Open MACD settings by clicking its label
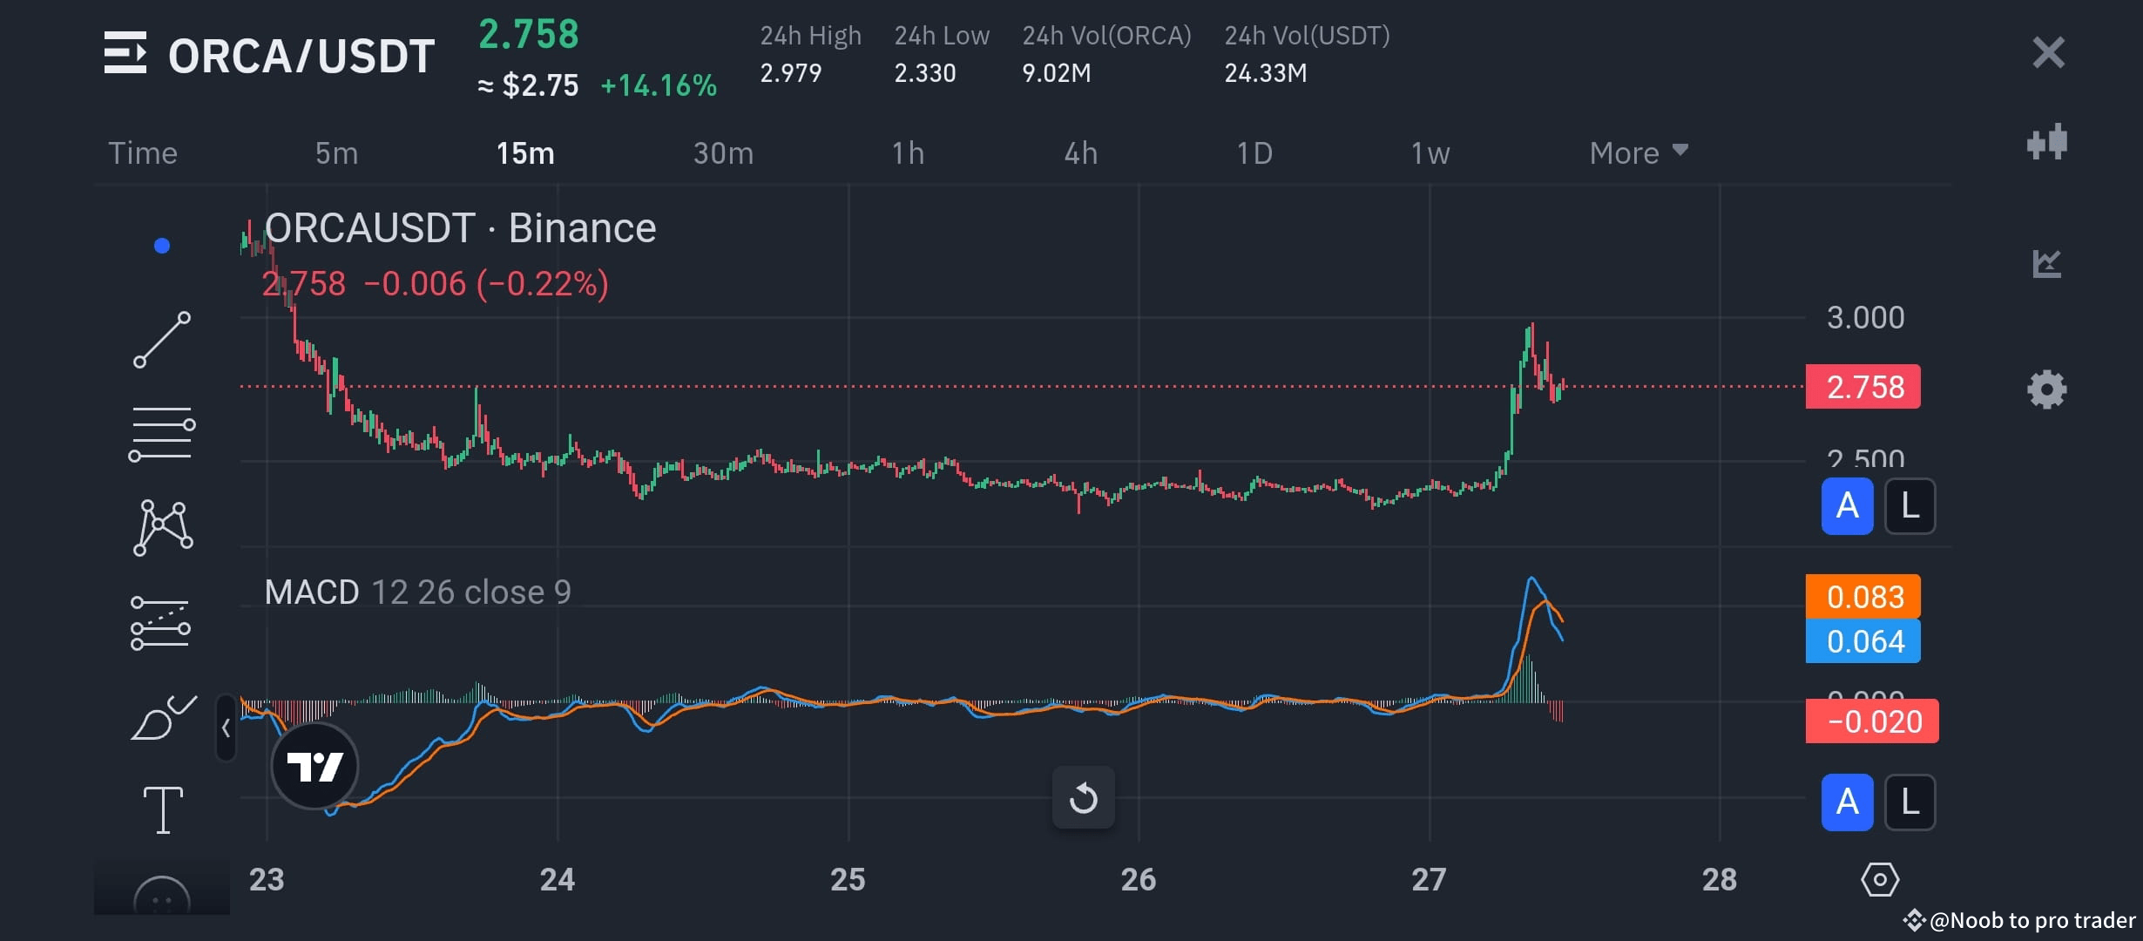Image resolution: width=2143 pixels, height=941 pixels. [311, 592]
